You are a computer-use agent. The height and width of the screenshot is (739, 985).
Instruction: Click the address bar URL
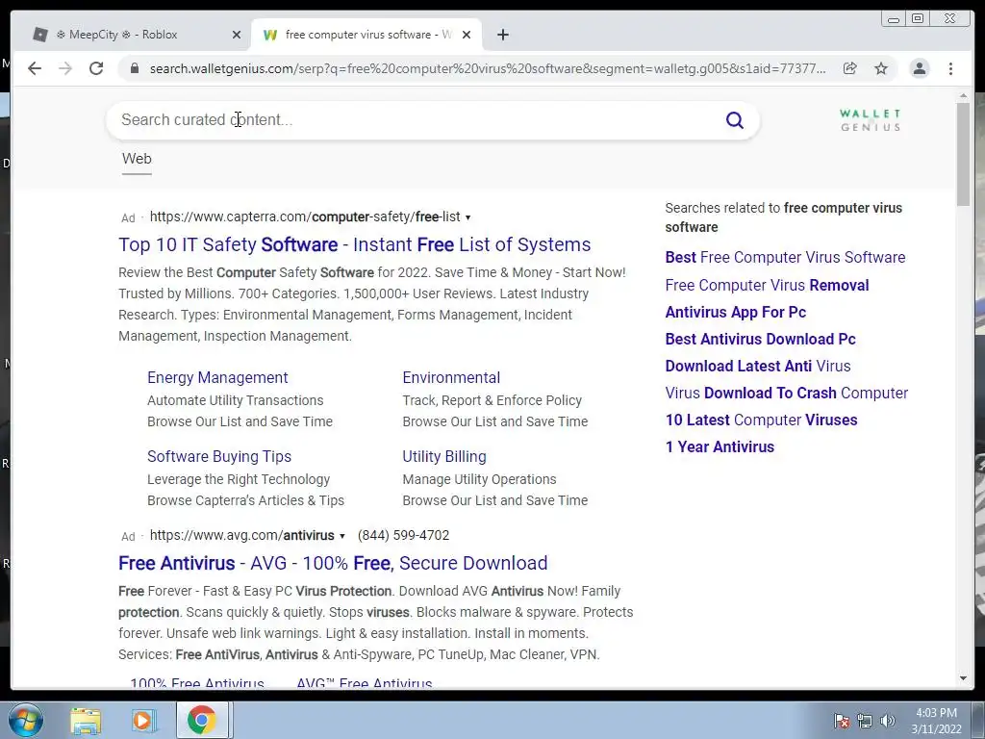tap(488, 68)
